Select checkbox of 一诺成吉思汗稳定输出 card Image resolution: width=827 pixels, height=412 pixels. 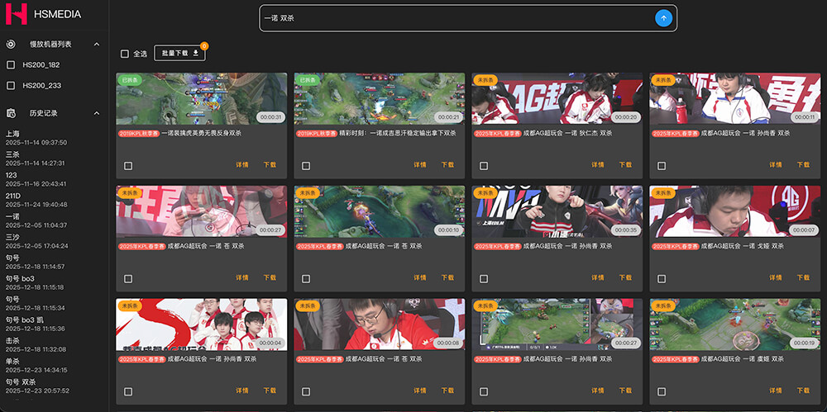coord(306,166)
